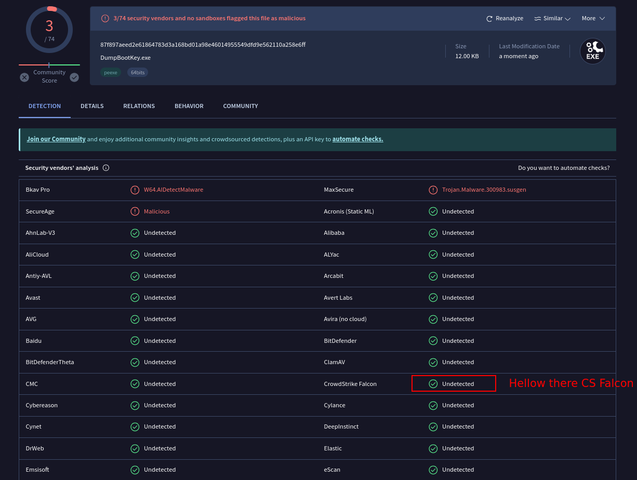Click the Reanalyze refresh icon

(x=489, y=19)
